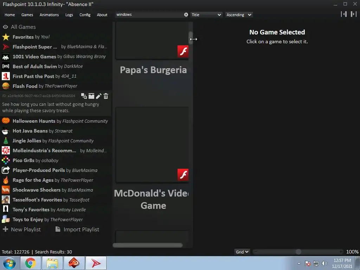Screen dimensions: 360x270
Task: Click the 1001 Video Games invader icon
Action: pyautogui.click(x=6, y=57)
